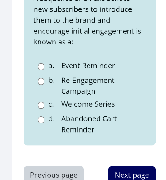Click the "Re-Engagement" answer text
Viewport: 166px width, 180px height.
tap(88, 81)
